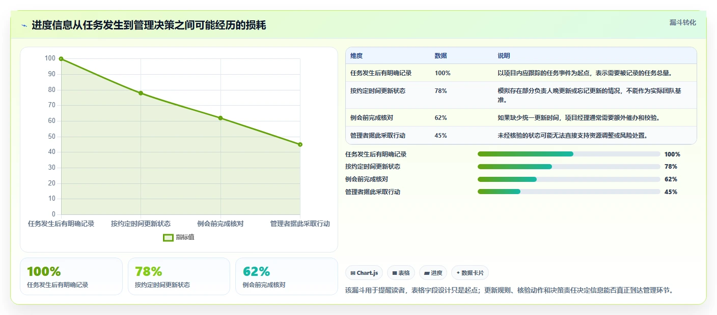717x315 pixels.
Task: Click 任务发生后有明确记录 in the table's first row
Action: (381, 73)
